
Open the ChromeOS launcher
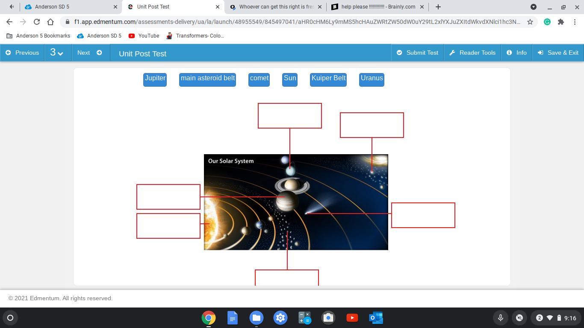pyautogui.click(x=10, y=318)
